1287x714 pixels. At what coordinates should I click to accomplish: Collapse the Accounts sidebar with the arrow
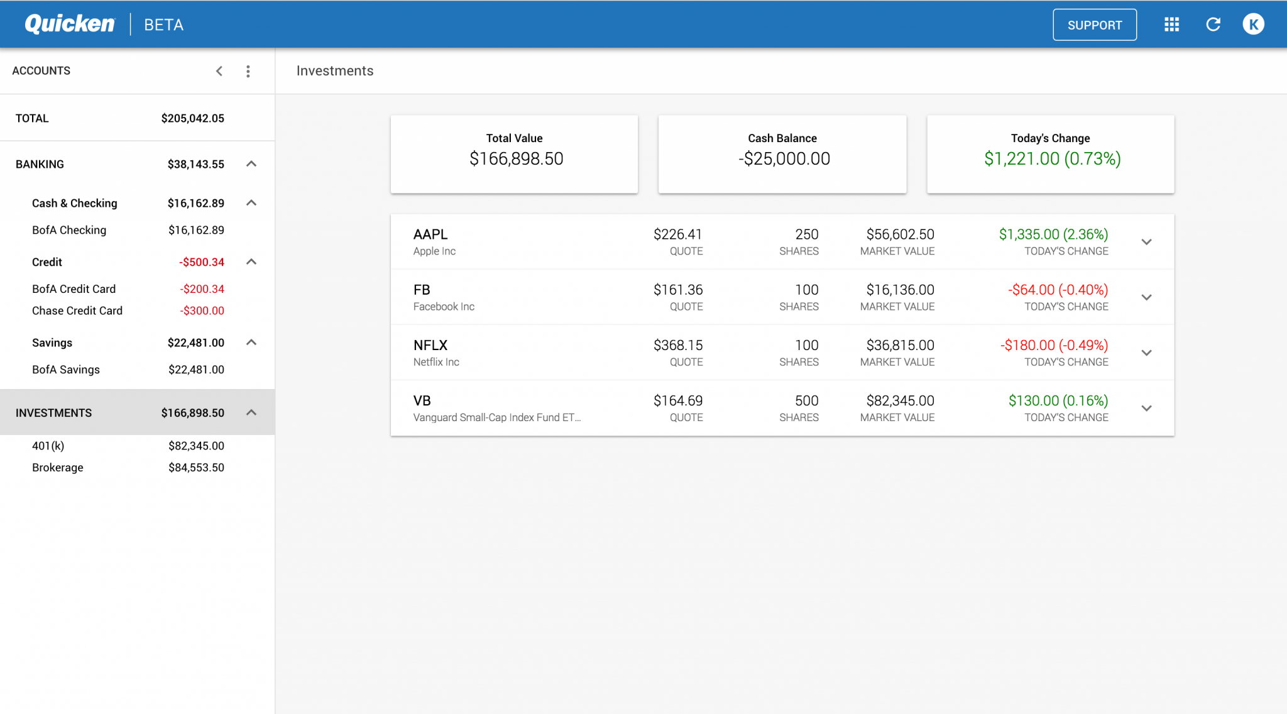pyautogui.click(x=219, y=71)
